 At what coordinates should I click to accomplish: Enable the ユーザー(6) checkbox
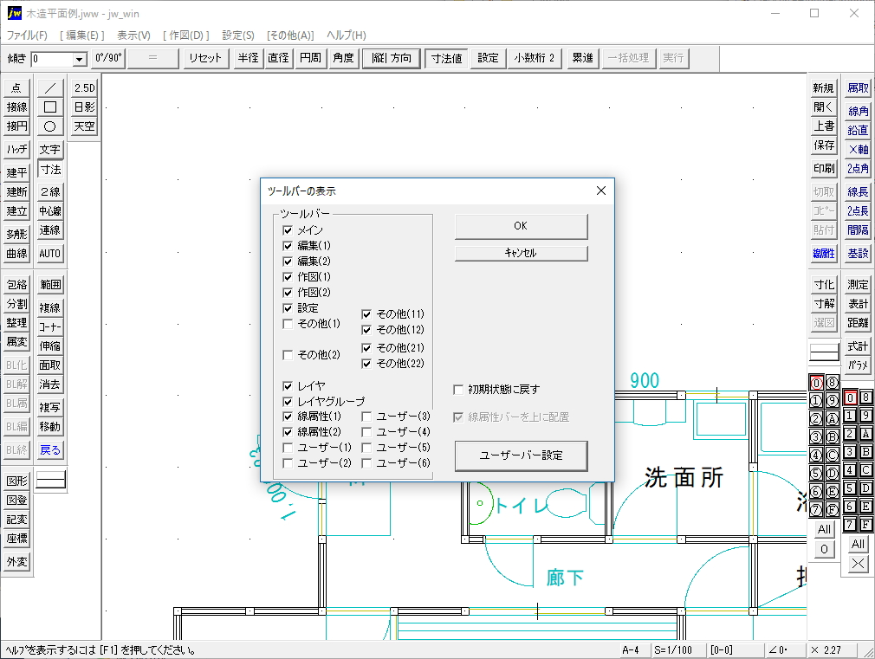coord(366,463)
